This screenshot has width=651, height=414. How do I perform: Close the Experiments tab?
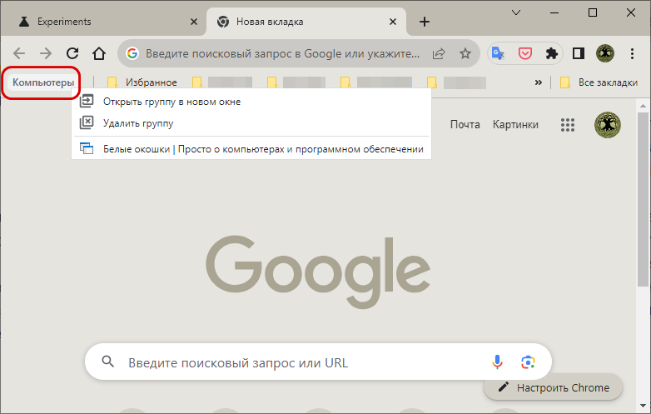click(x=193, y=22)
